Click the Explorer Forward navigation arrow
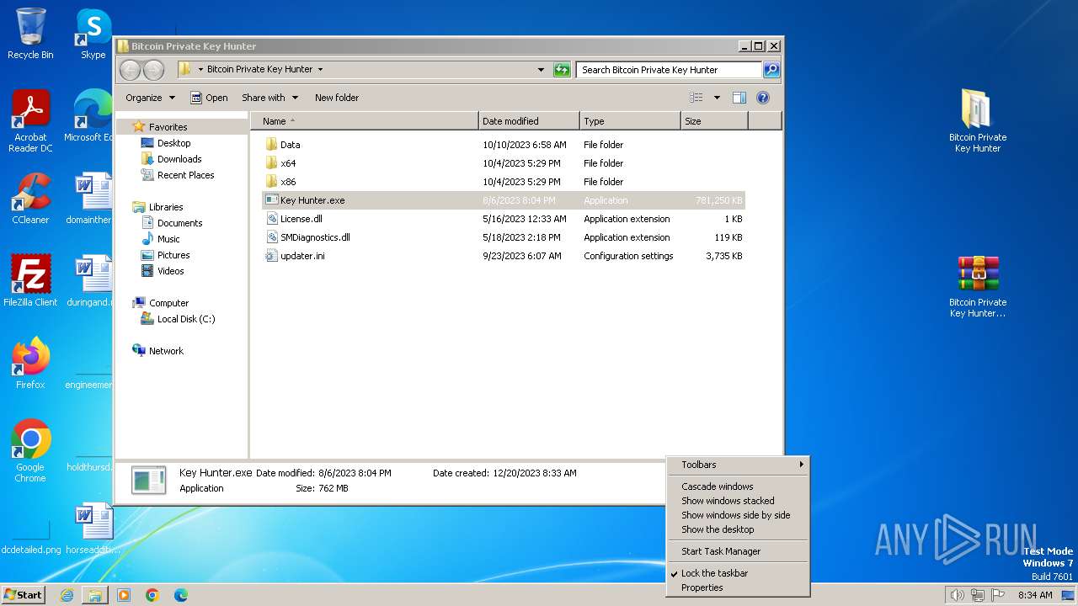This screenshot has height=606, width=1078. [x=153, y=70]
